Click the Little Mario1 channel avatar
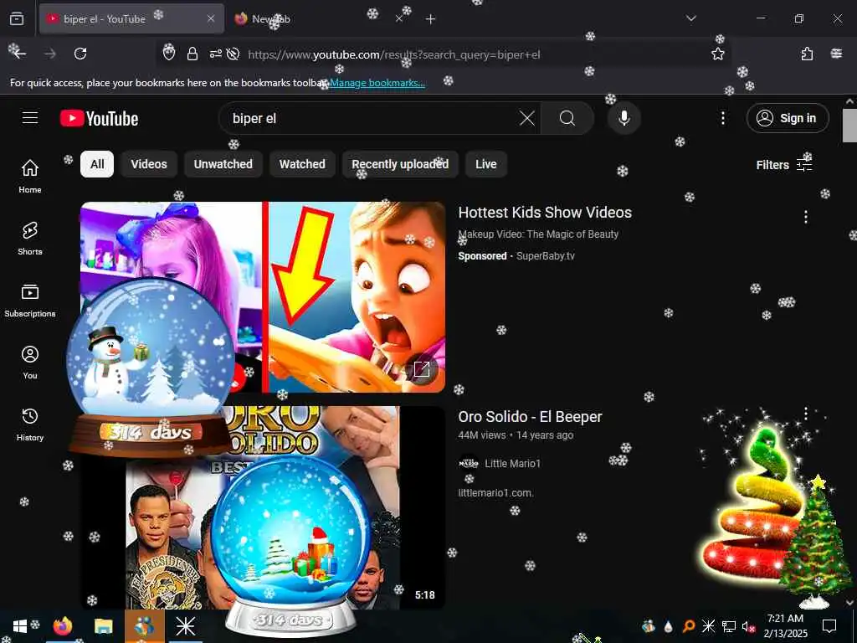The image size is (857, 643). coord(469,464)
